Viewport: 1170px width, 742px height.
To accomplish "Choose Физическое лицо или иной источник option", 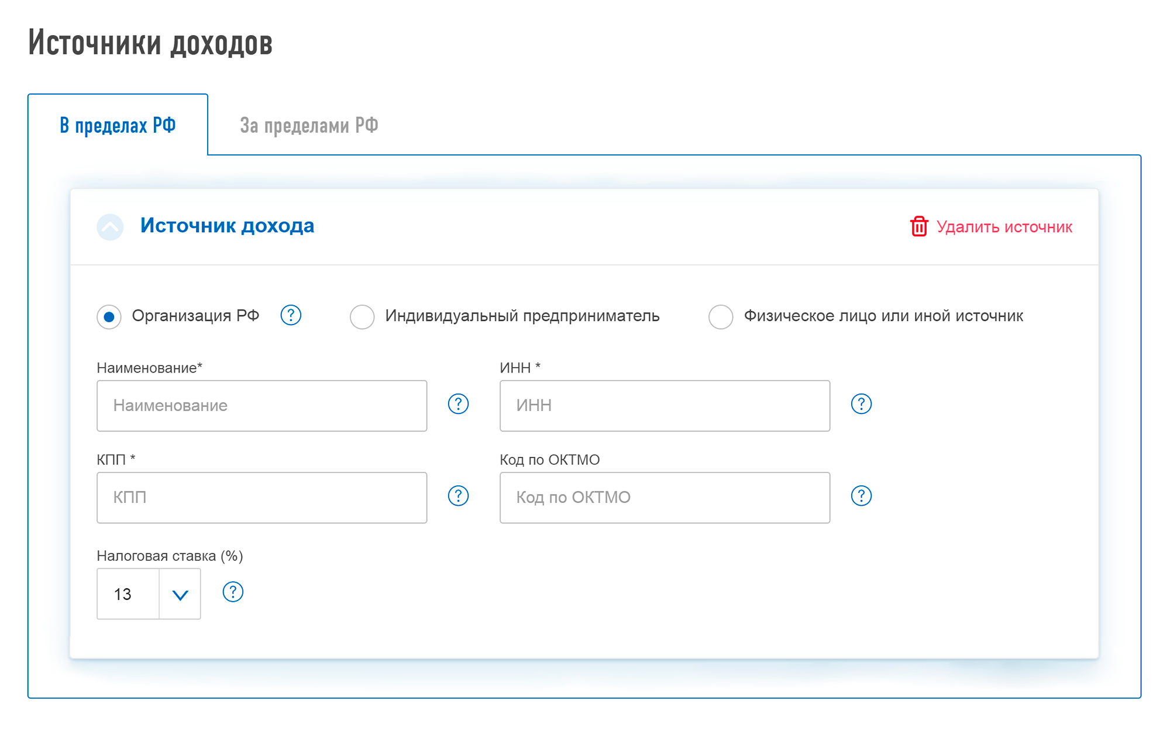I will (x=721, y=317).
